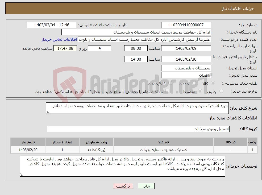Open buyer contact info link
The image size is (262, 195).
coord(59,39)
